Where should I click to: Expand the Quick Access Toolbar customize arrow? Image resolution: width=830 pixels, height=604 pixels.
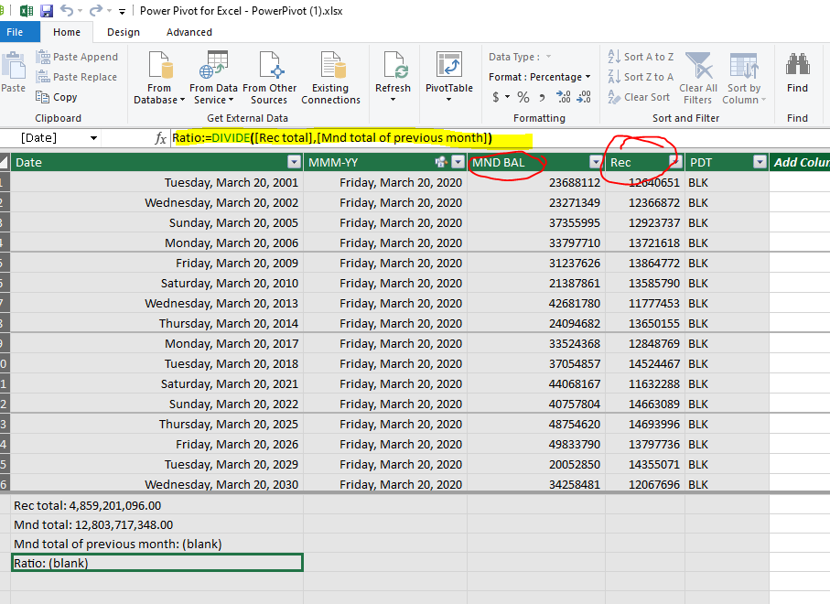pyautogui.click(x=122, y=11)
